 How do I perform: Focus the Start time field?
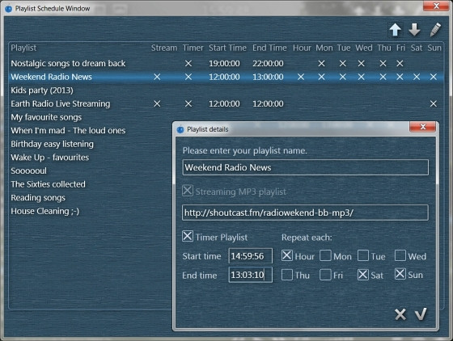(251, 256)
